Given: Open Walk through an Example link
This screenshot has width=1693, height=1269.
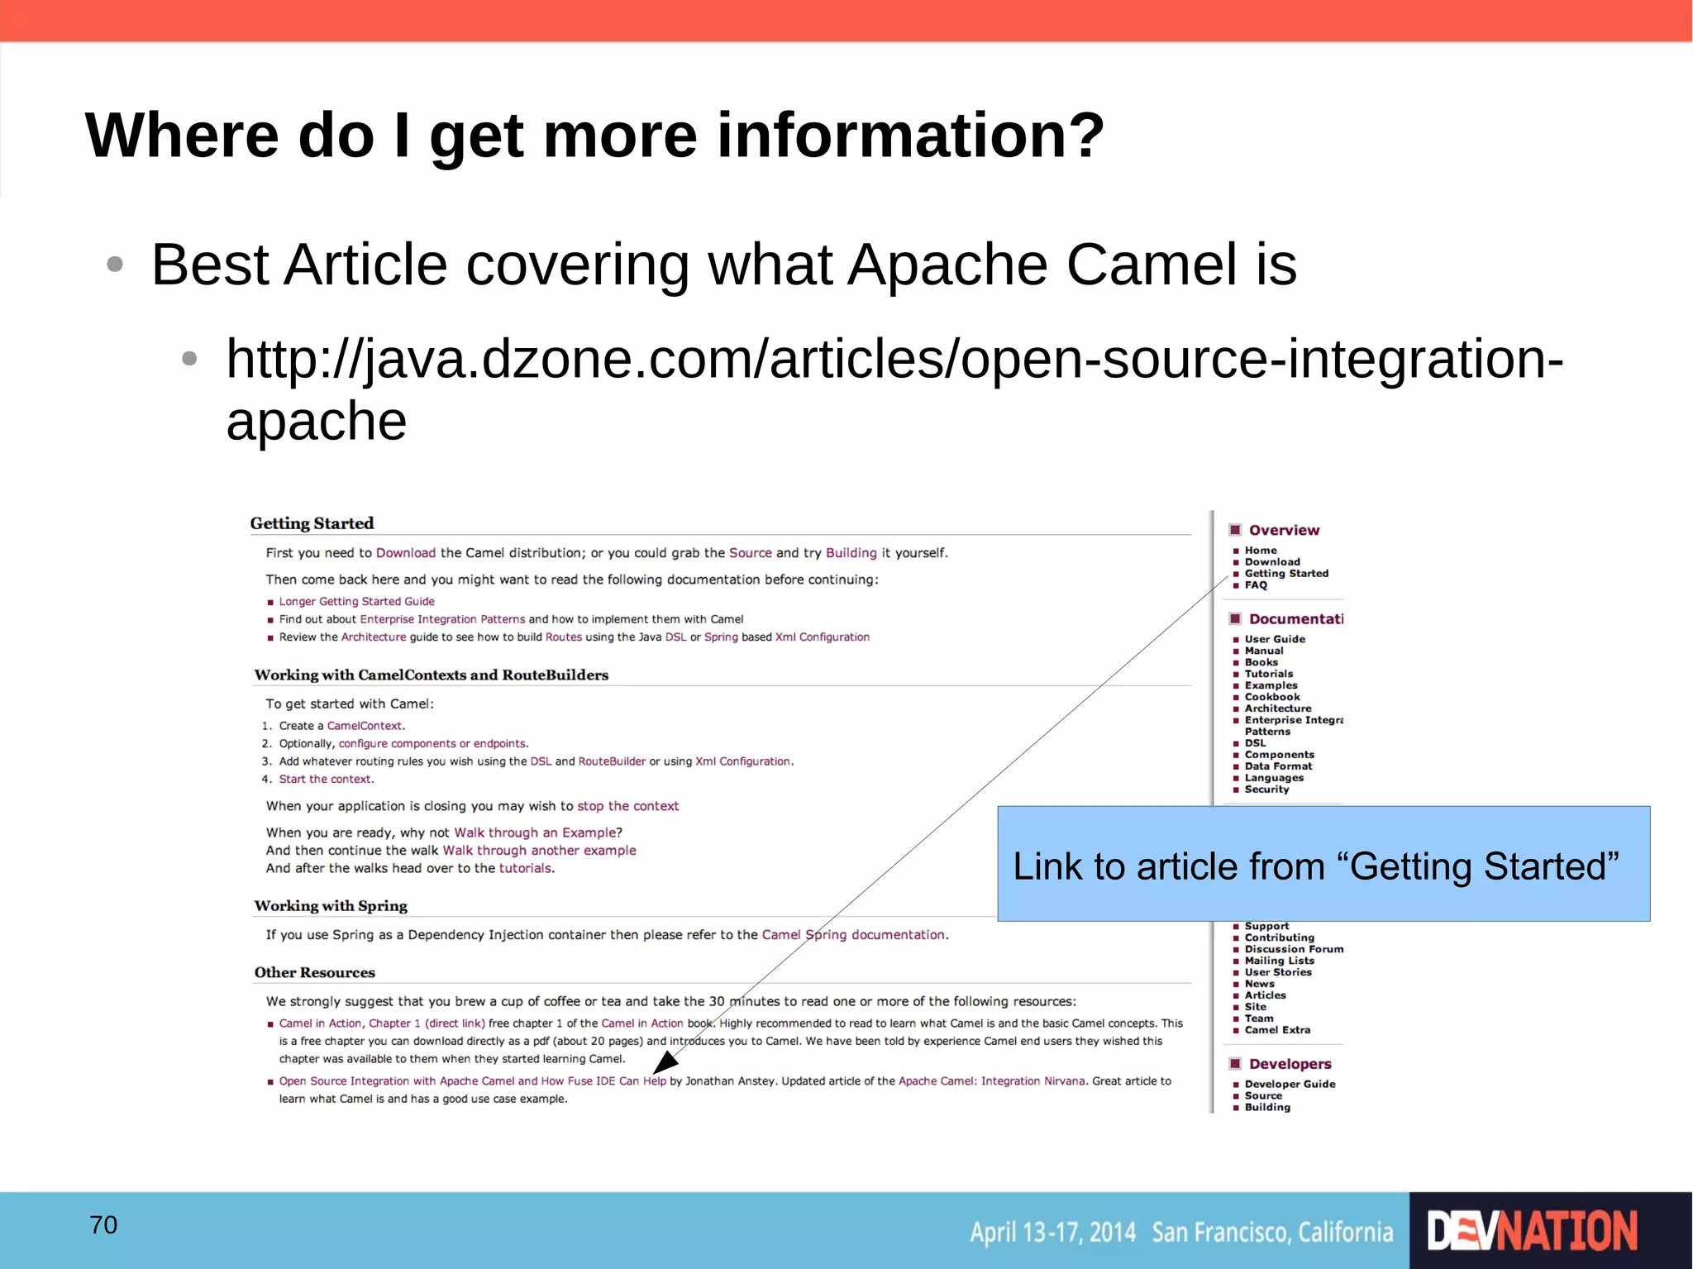Looking at the screenshot, I should pyautogui.click(x=535, y=832).
